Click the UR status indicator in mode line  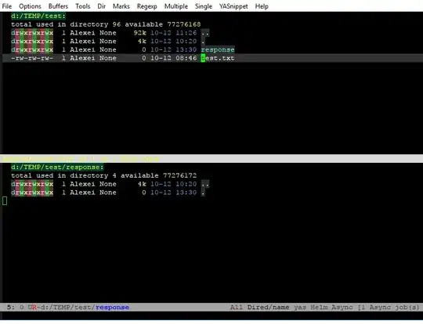click(x=32, y=308)
